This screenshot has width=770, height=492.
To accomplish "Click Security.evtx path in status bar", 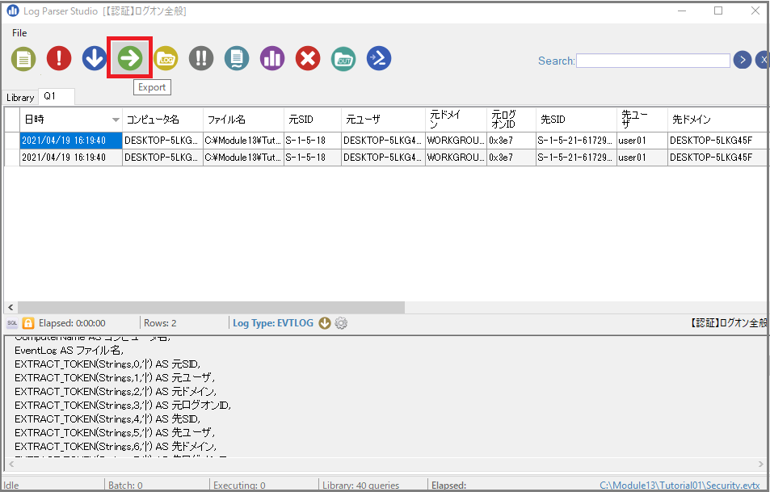I will (680, 485).
